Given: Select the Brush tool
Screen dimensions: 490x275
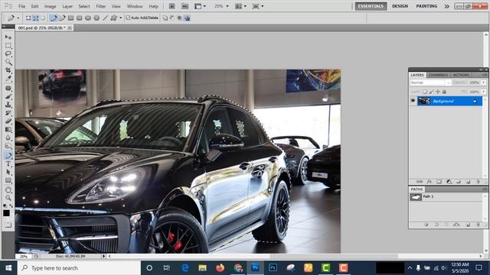Looking at the screenshot, I should pos(8,96).
